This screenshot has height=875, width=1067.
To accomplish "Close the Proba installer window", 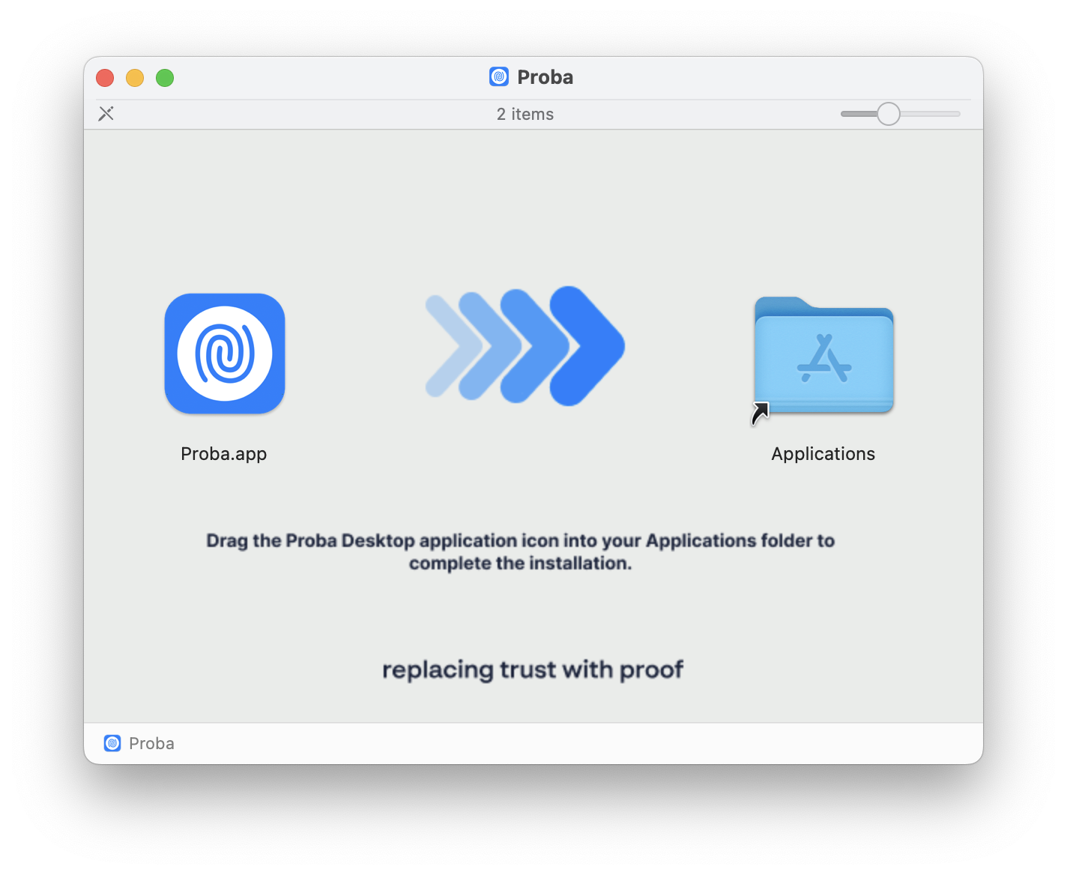I will click(x=105, y=78).
